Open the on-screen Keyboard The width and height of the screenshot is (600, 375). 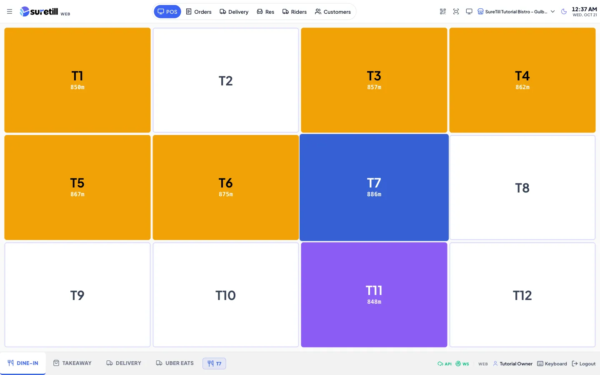coord(552,364)
